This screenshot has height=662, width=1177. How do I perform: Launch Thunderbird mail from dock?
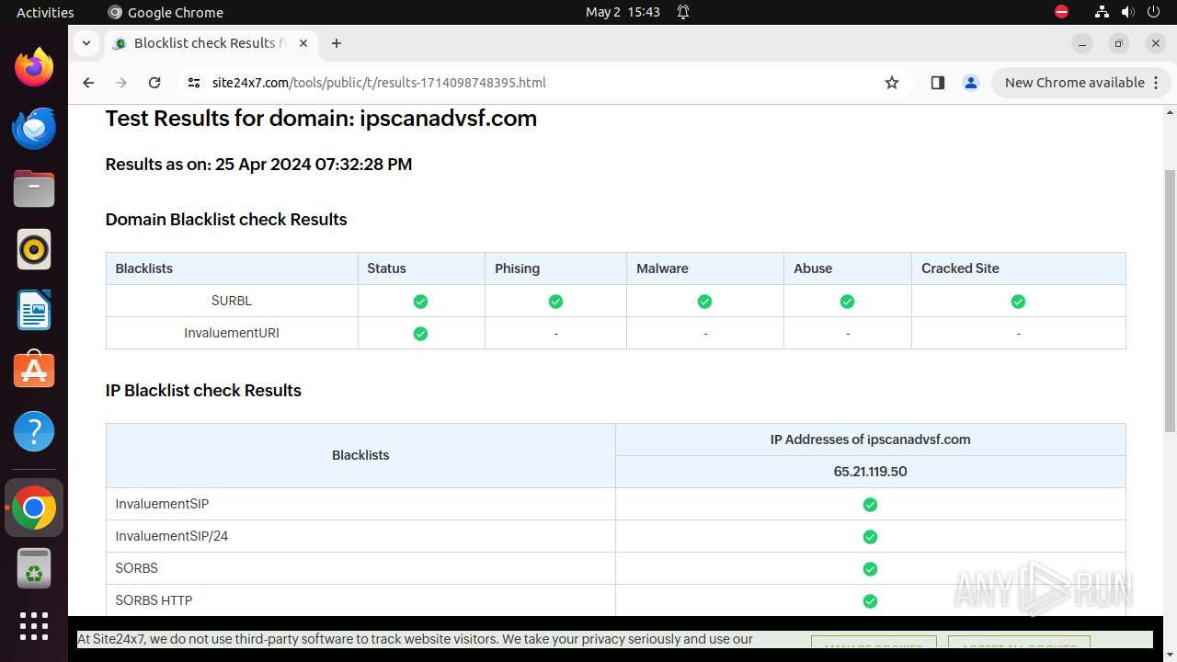click(34, 128)
